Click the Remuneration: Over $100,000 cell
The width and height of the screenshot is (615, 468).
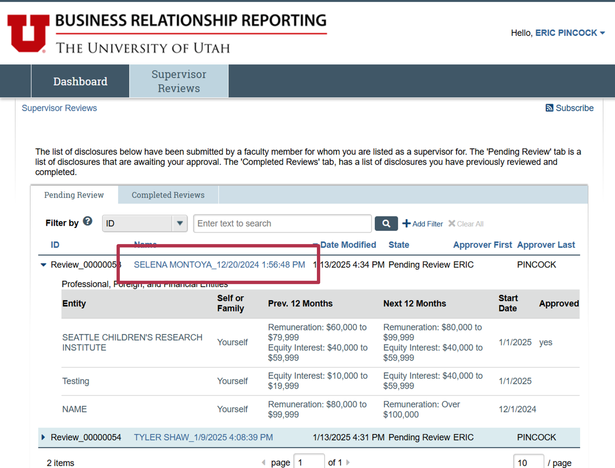(x=422, y=409)
